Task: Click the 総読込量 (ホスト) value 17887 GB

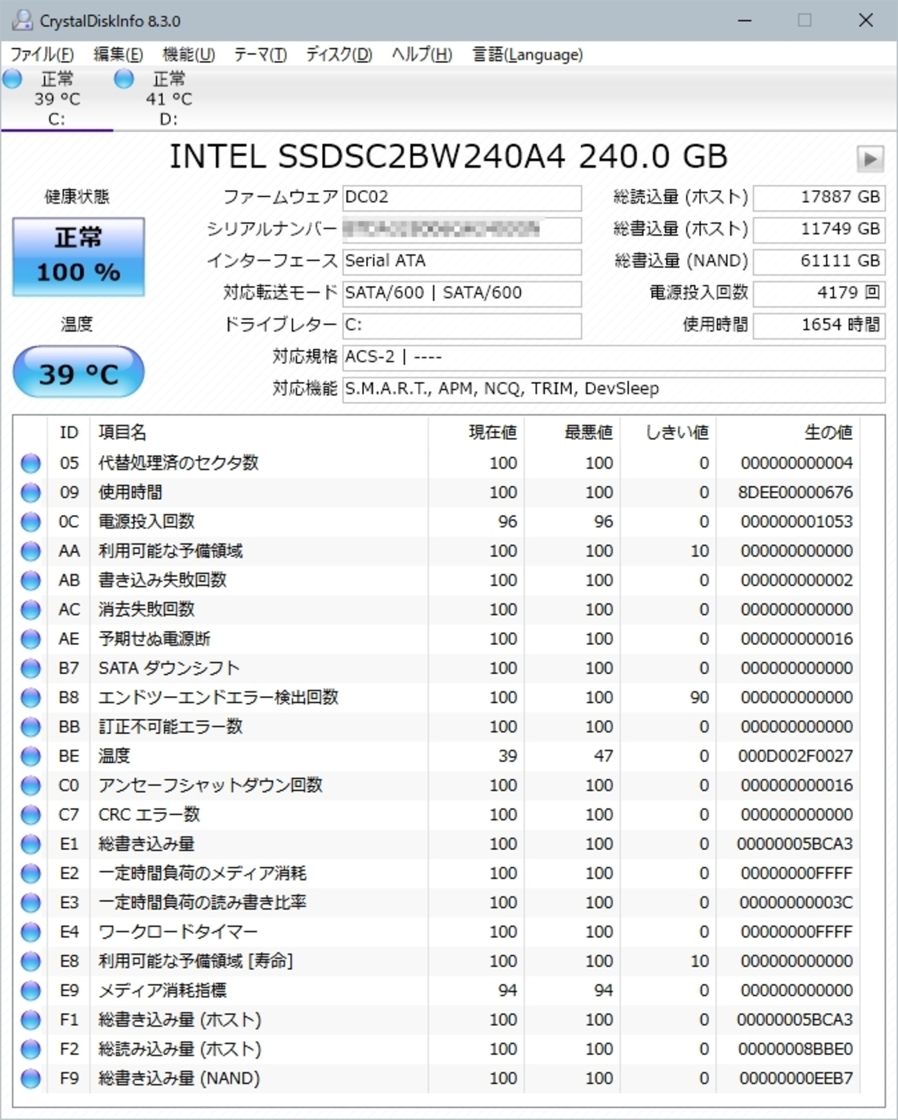Action: click(819, 197)
